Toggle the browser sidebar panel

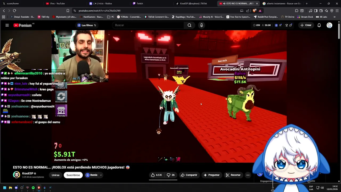[316, 11]
